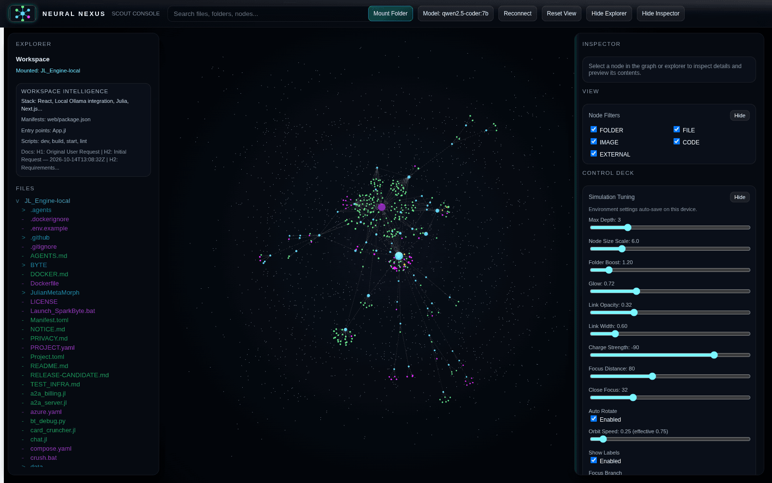Image resolution: width=772 pixels, height=483 pixels.
Task: Select Dockerfile in the file tree
Action: point(44,284)
